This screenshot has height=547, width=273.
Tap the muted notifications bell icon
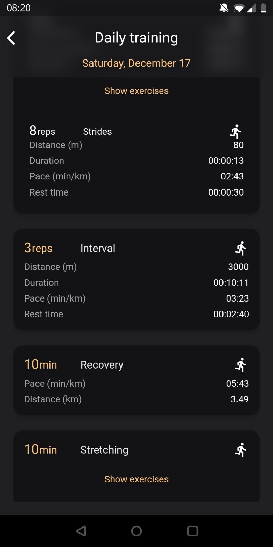click(224, 8)
